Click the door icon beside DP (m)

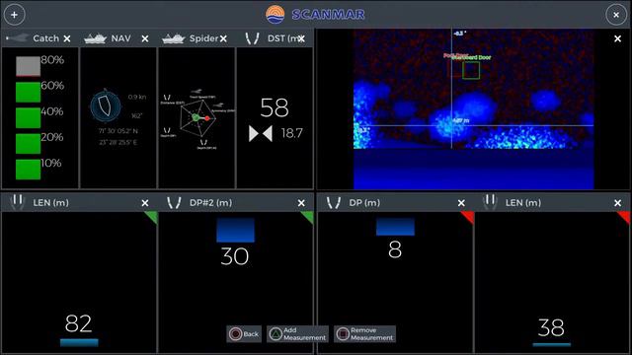[334, 202]
